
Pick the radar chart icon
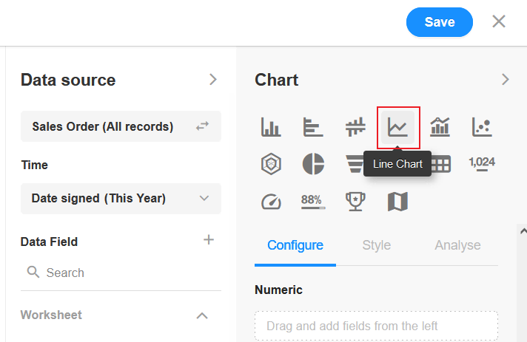coord(271,164)
